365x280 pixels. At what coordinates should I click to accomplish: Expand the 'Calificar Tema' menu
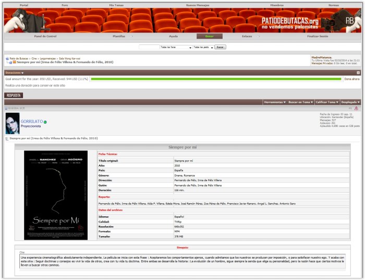point(327,102)
